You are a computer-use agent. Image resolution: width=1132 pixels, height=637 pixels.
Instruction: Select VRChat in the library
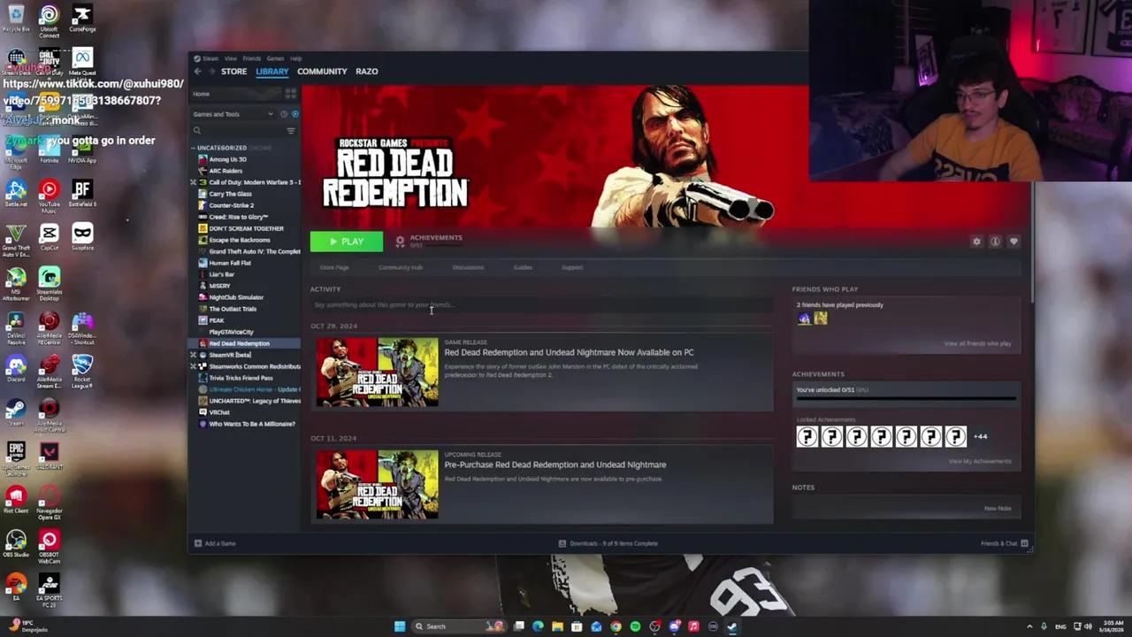pyautogui.click(x=219, y=412)
